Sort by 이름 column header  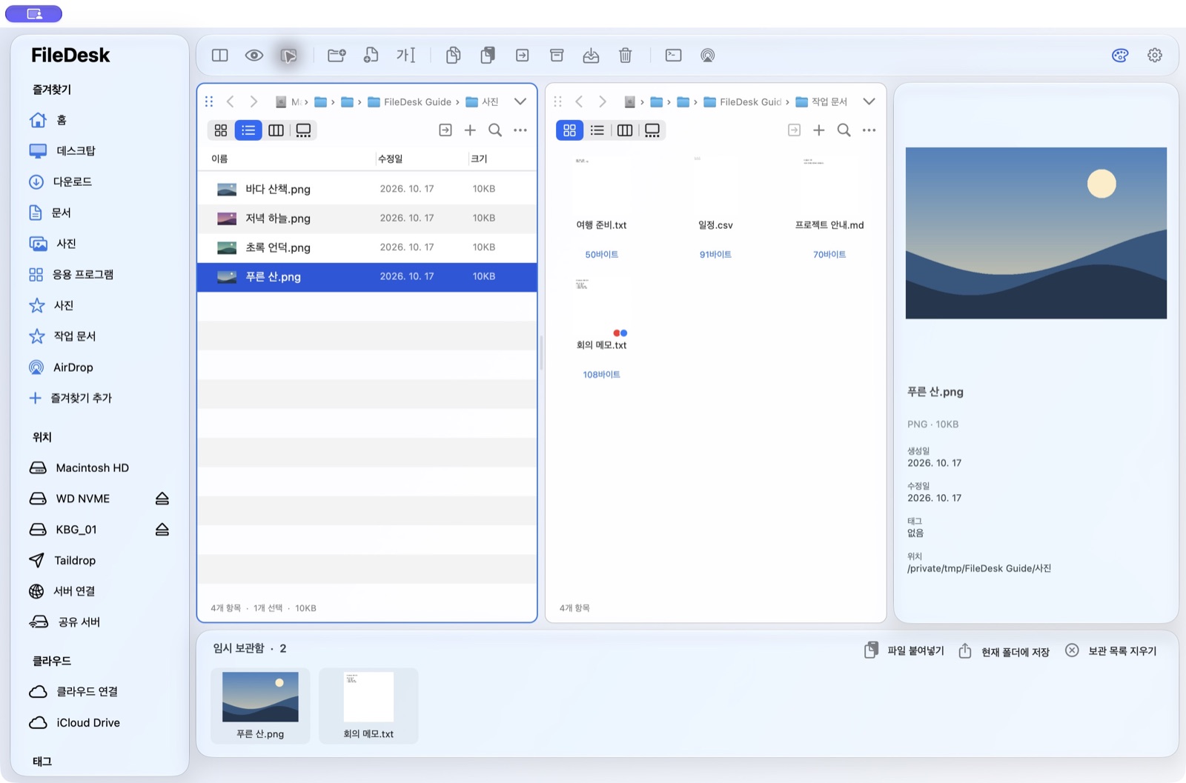point(219,159)
